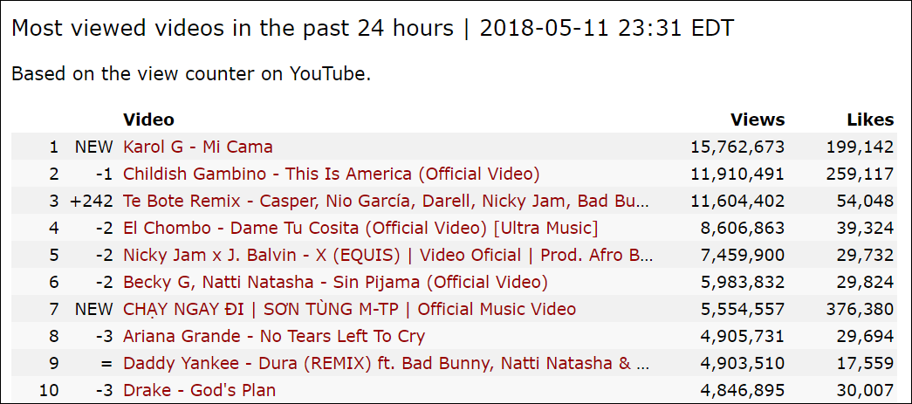This screenshot has height=404, width=912.
Task: Click the Views column header
Action: coord(758,120)
